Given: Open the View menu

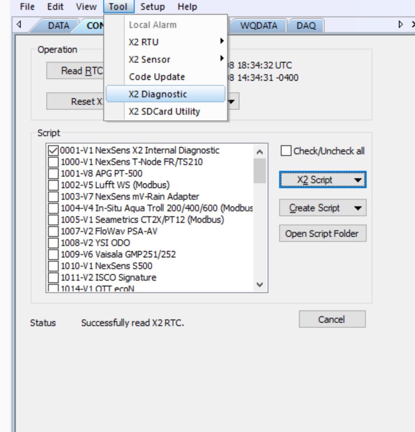Looking at the screenshot, I should click(86, 6).
